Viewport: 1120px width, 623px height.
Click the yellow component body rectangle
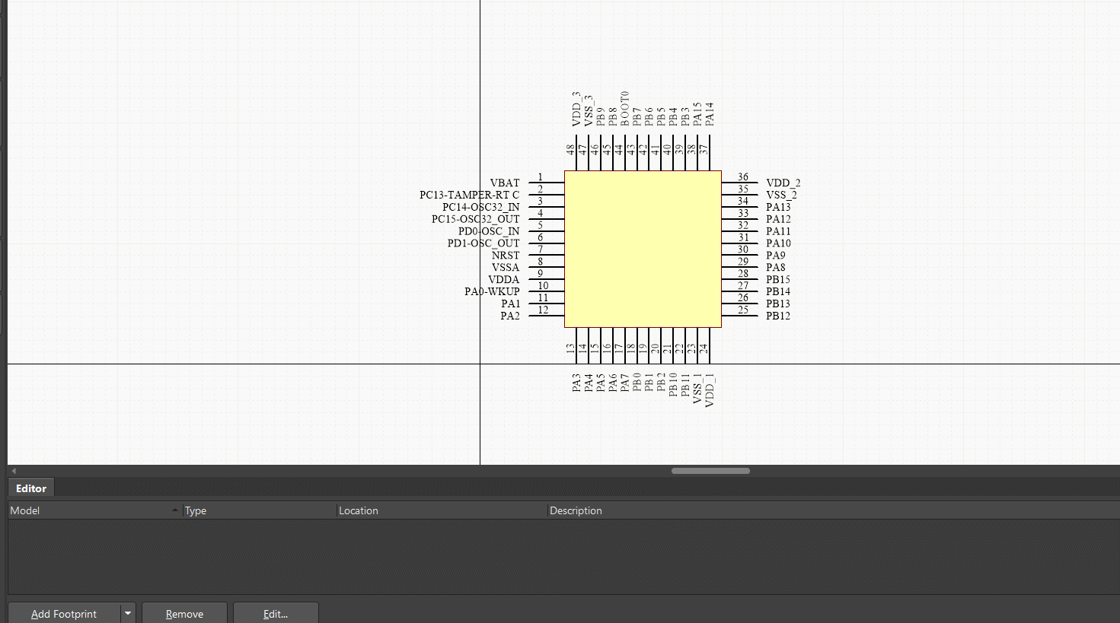(643, 250)
